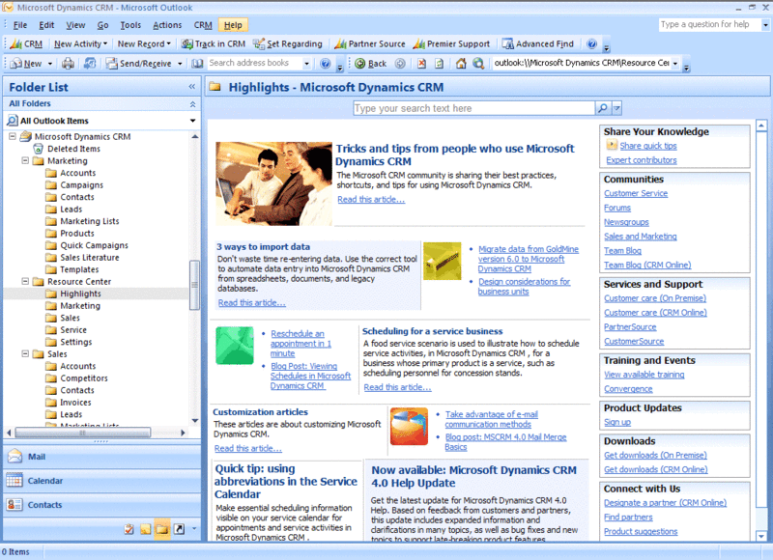This screenshot has height=560, width=773.
Task: Click the search magnifier beside search box
Action: (x=602, y=108)
